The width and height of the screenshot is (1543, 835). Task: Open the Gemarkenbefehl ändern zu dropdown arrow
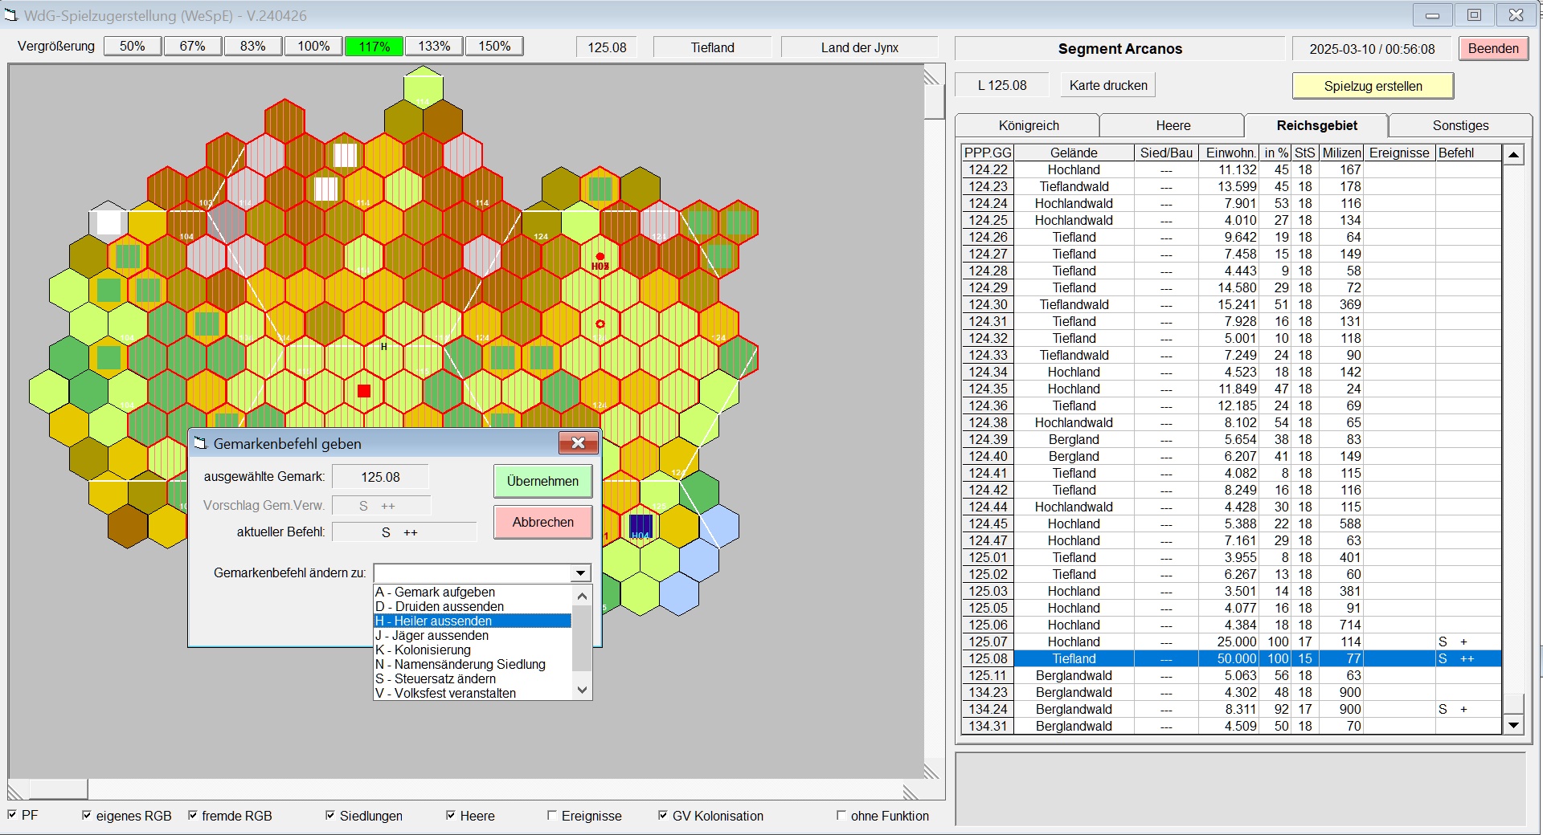[x=581, y=573]
